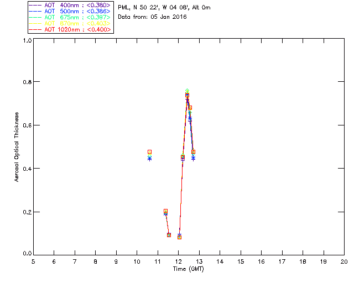354x283 pixels.
Task: Click the mean value <0.403> in legend
Action: [x=98, y=23]
